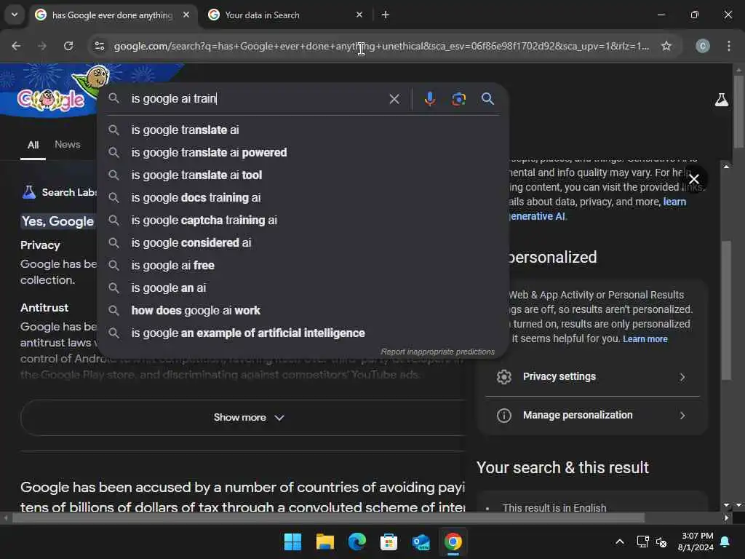The width and height of the screenshot is (745, 559).
Task: Pick 'is google an example of artificial intelligence'
Action: click(303, 333)
